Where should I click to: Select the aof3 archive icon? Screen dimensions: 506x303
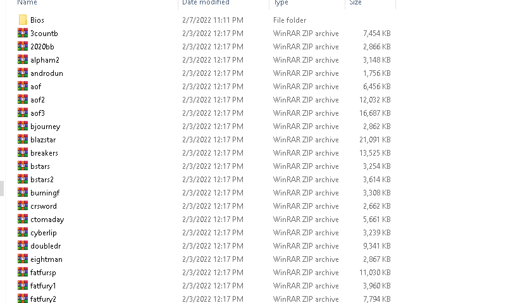coord(23,113)
